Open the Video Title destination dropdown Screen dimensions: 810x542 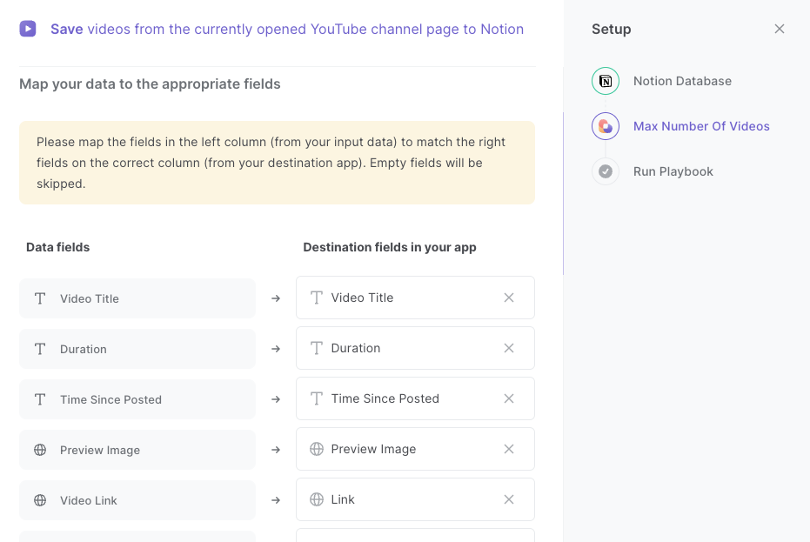(x=415, y=298)
